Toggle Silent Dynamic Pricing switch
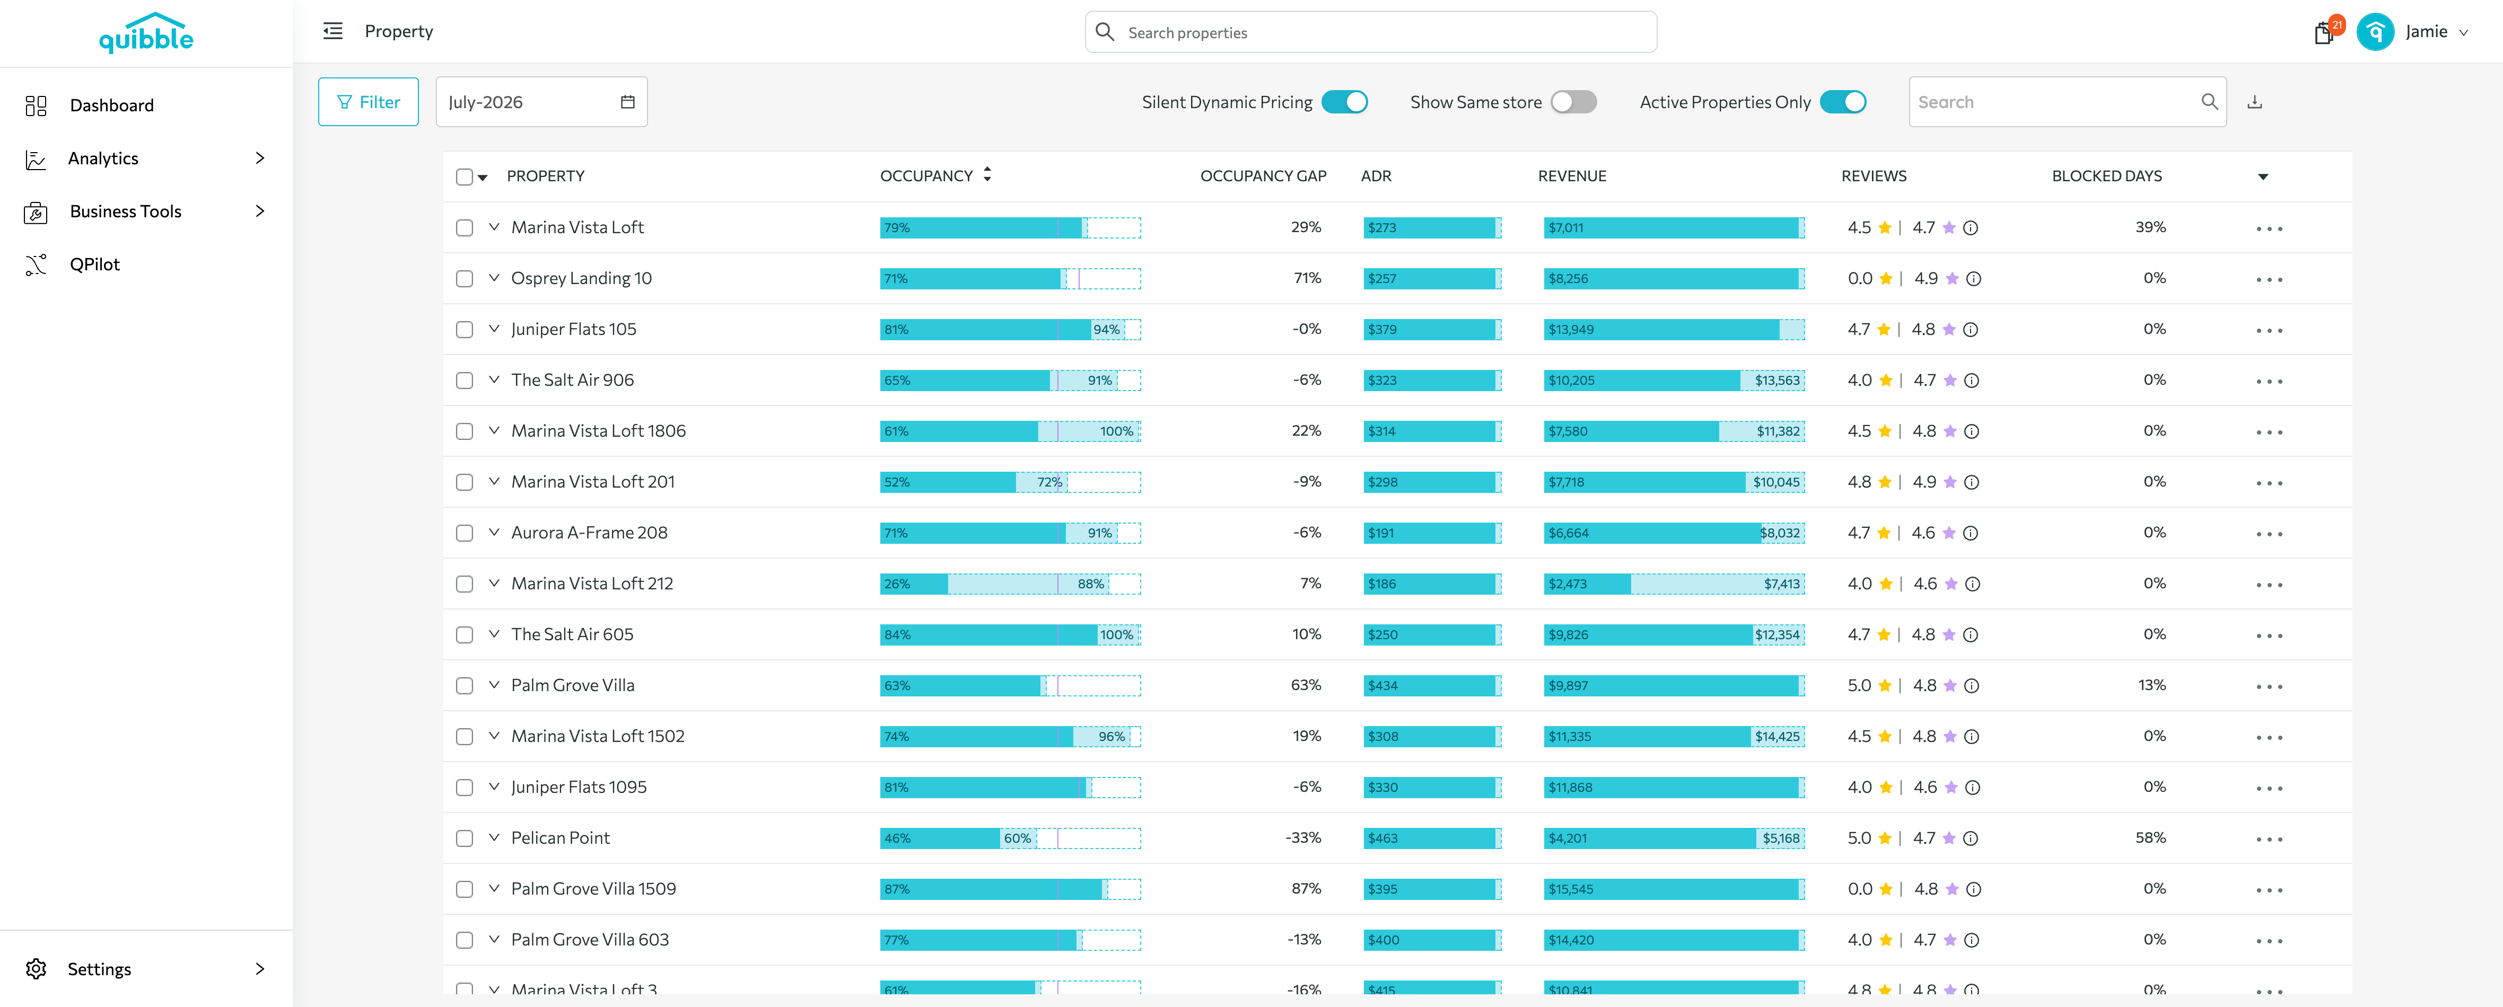2503x1007 pixels. point(1345,102)
